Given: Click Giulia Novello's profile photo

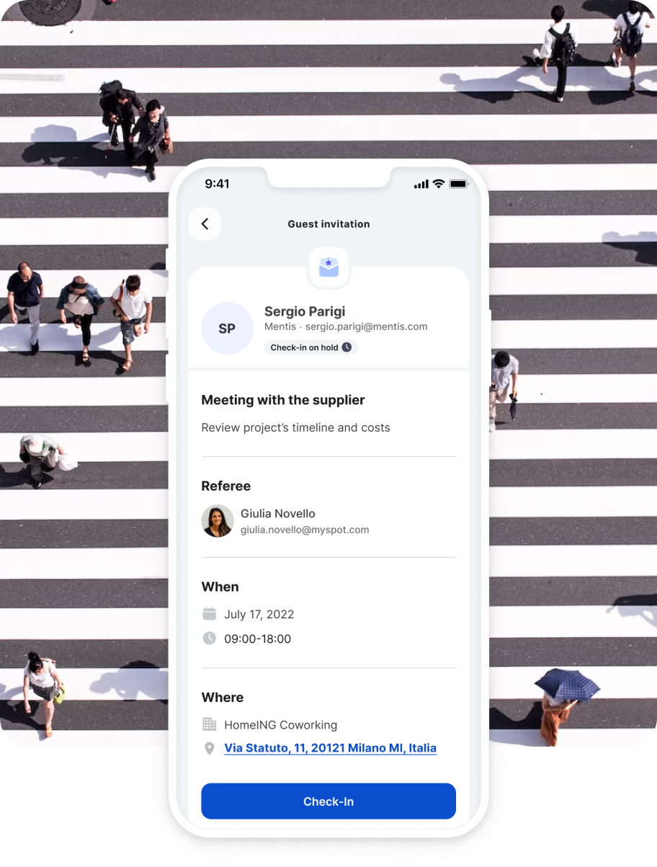Looking at the screenshot, I should click(218, 520).
